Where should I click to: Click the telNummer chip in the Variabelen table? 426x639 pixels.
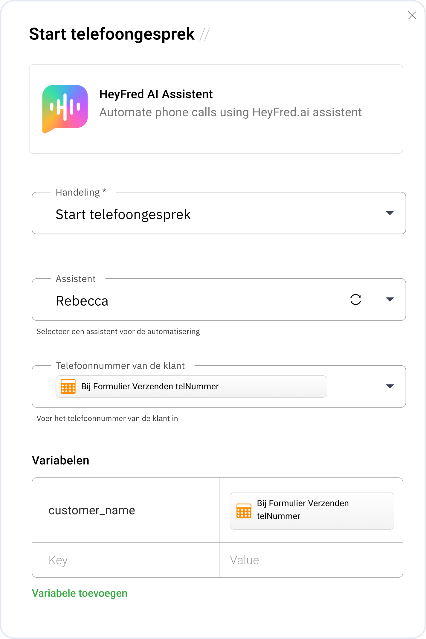pyautogui.click(x=312, y=511)
